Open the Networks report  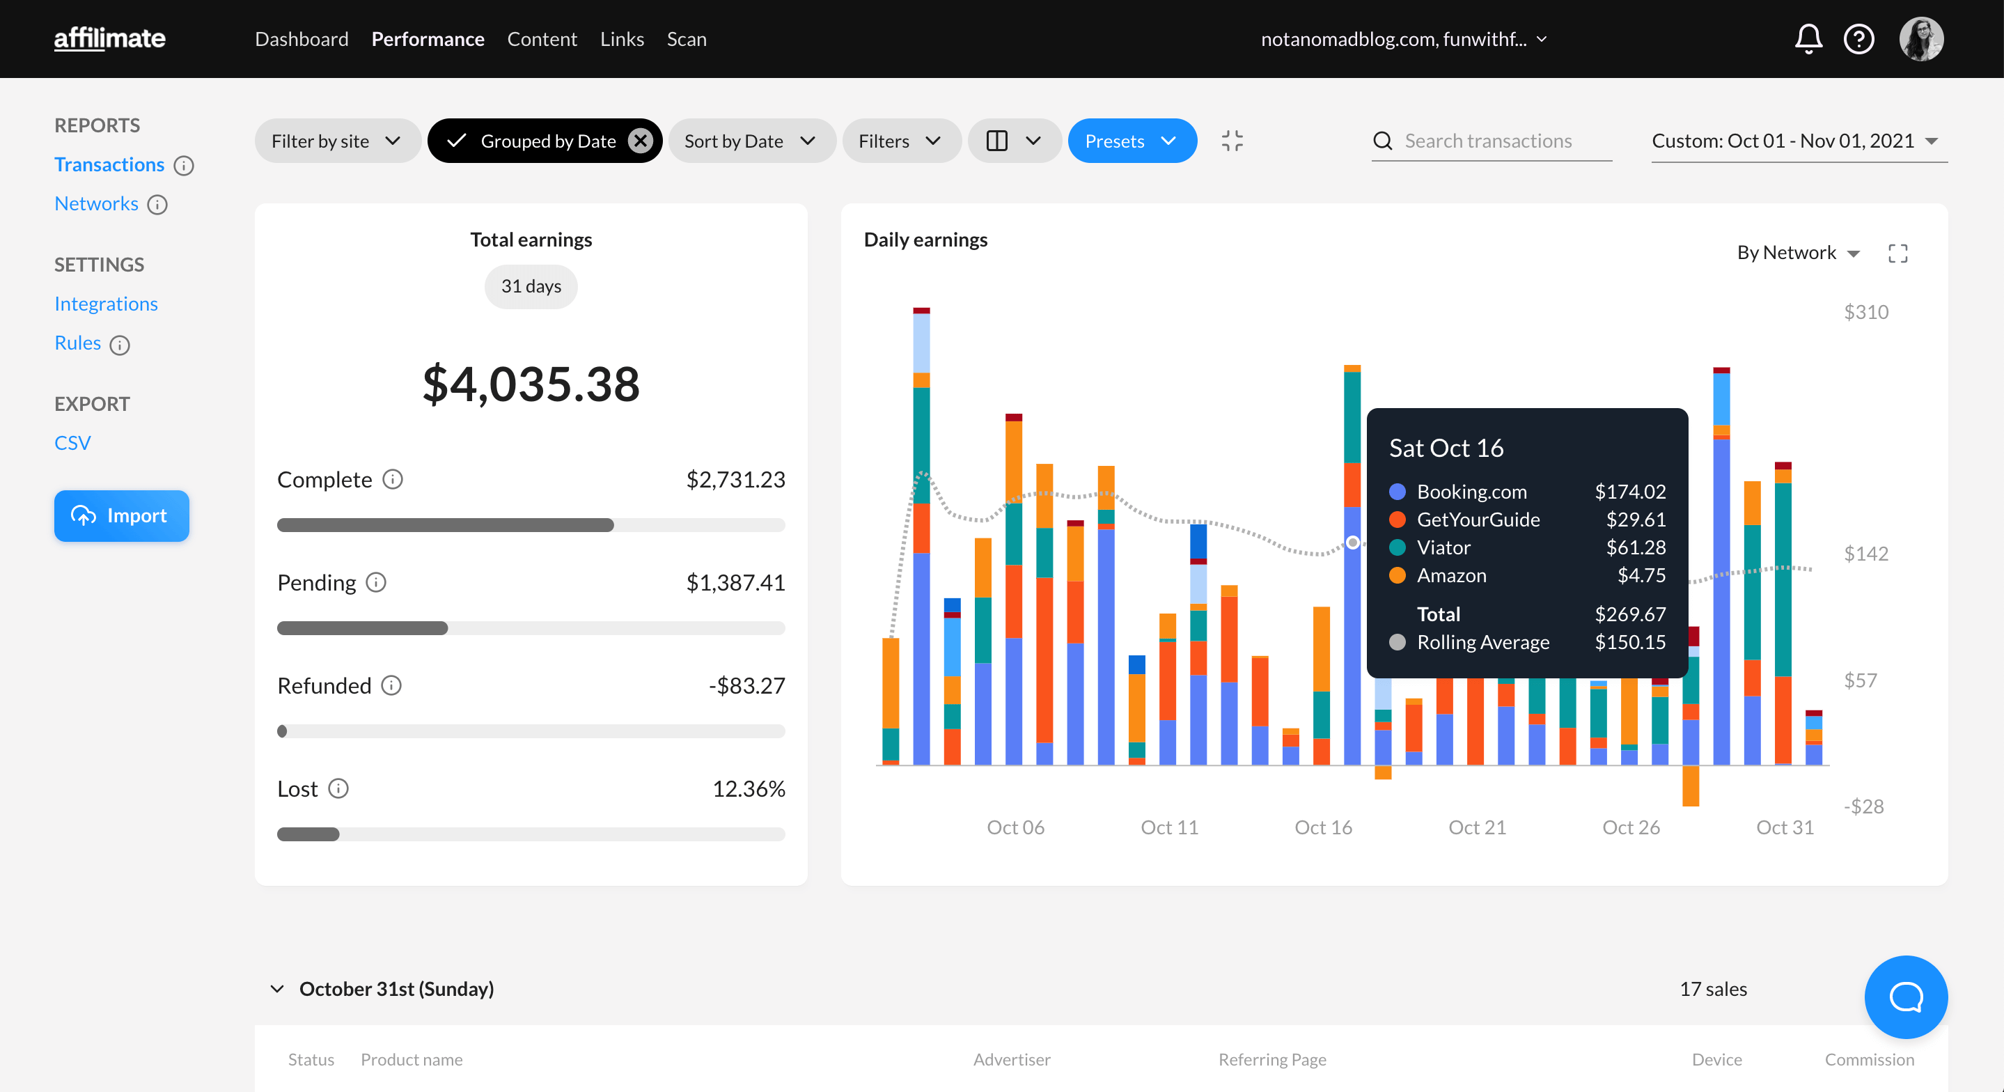[97, 204]
